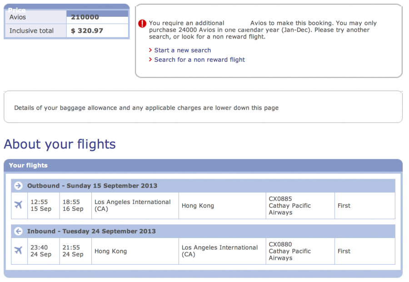
Task: Click the Your flights panel header
Action: pos(28,165)
